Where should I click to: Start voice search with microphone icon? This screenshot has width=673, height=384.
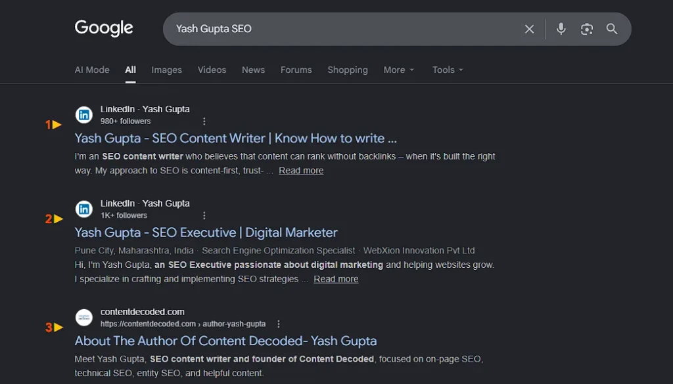561,29
